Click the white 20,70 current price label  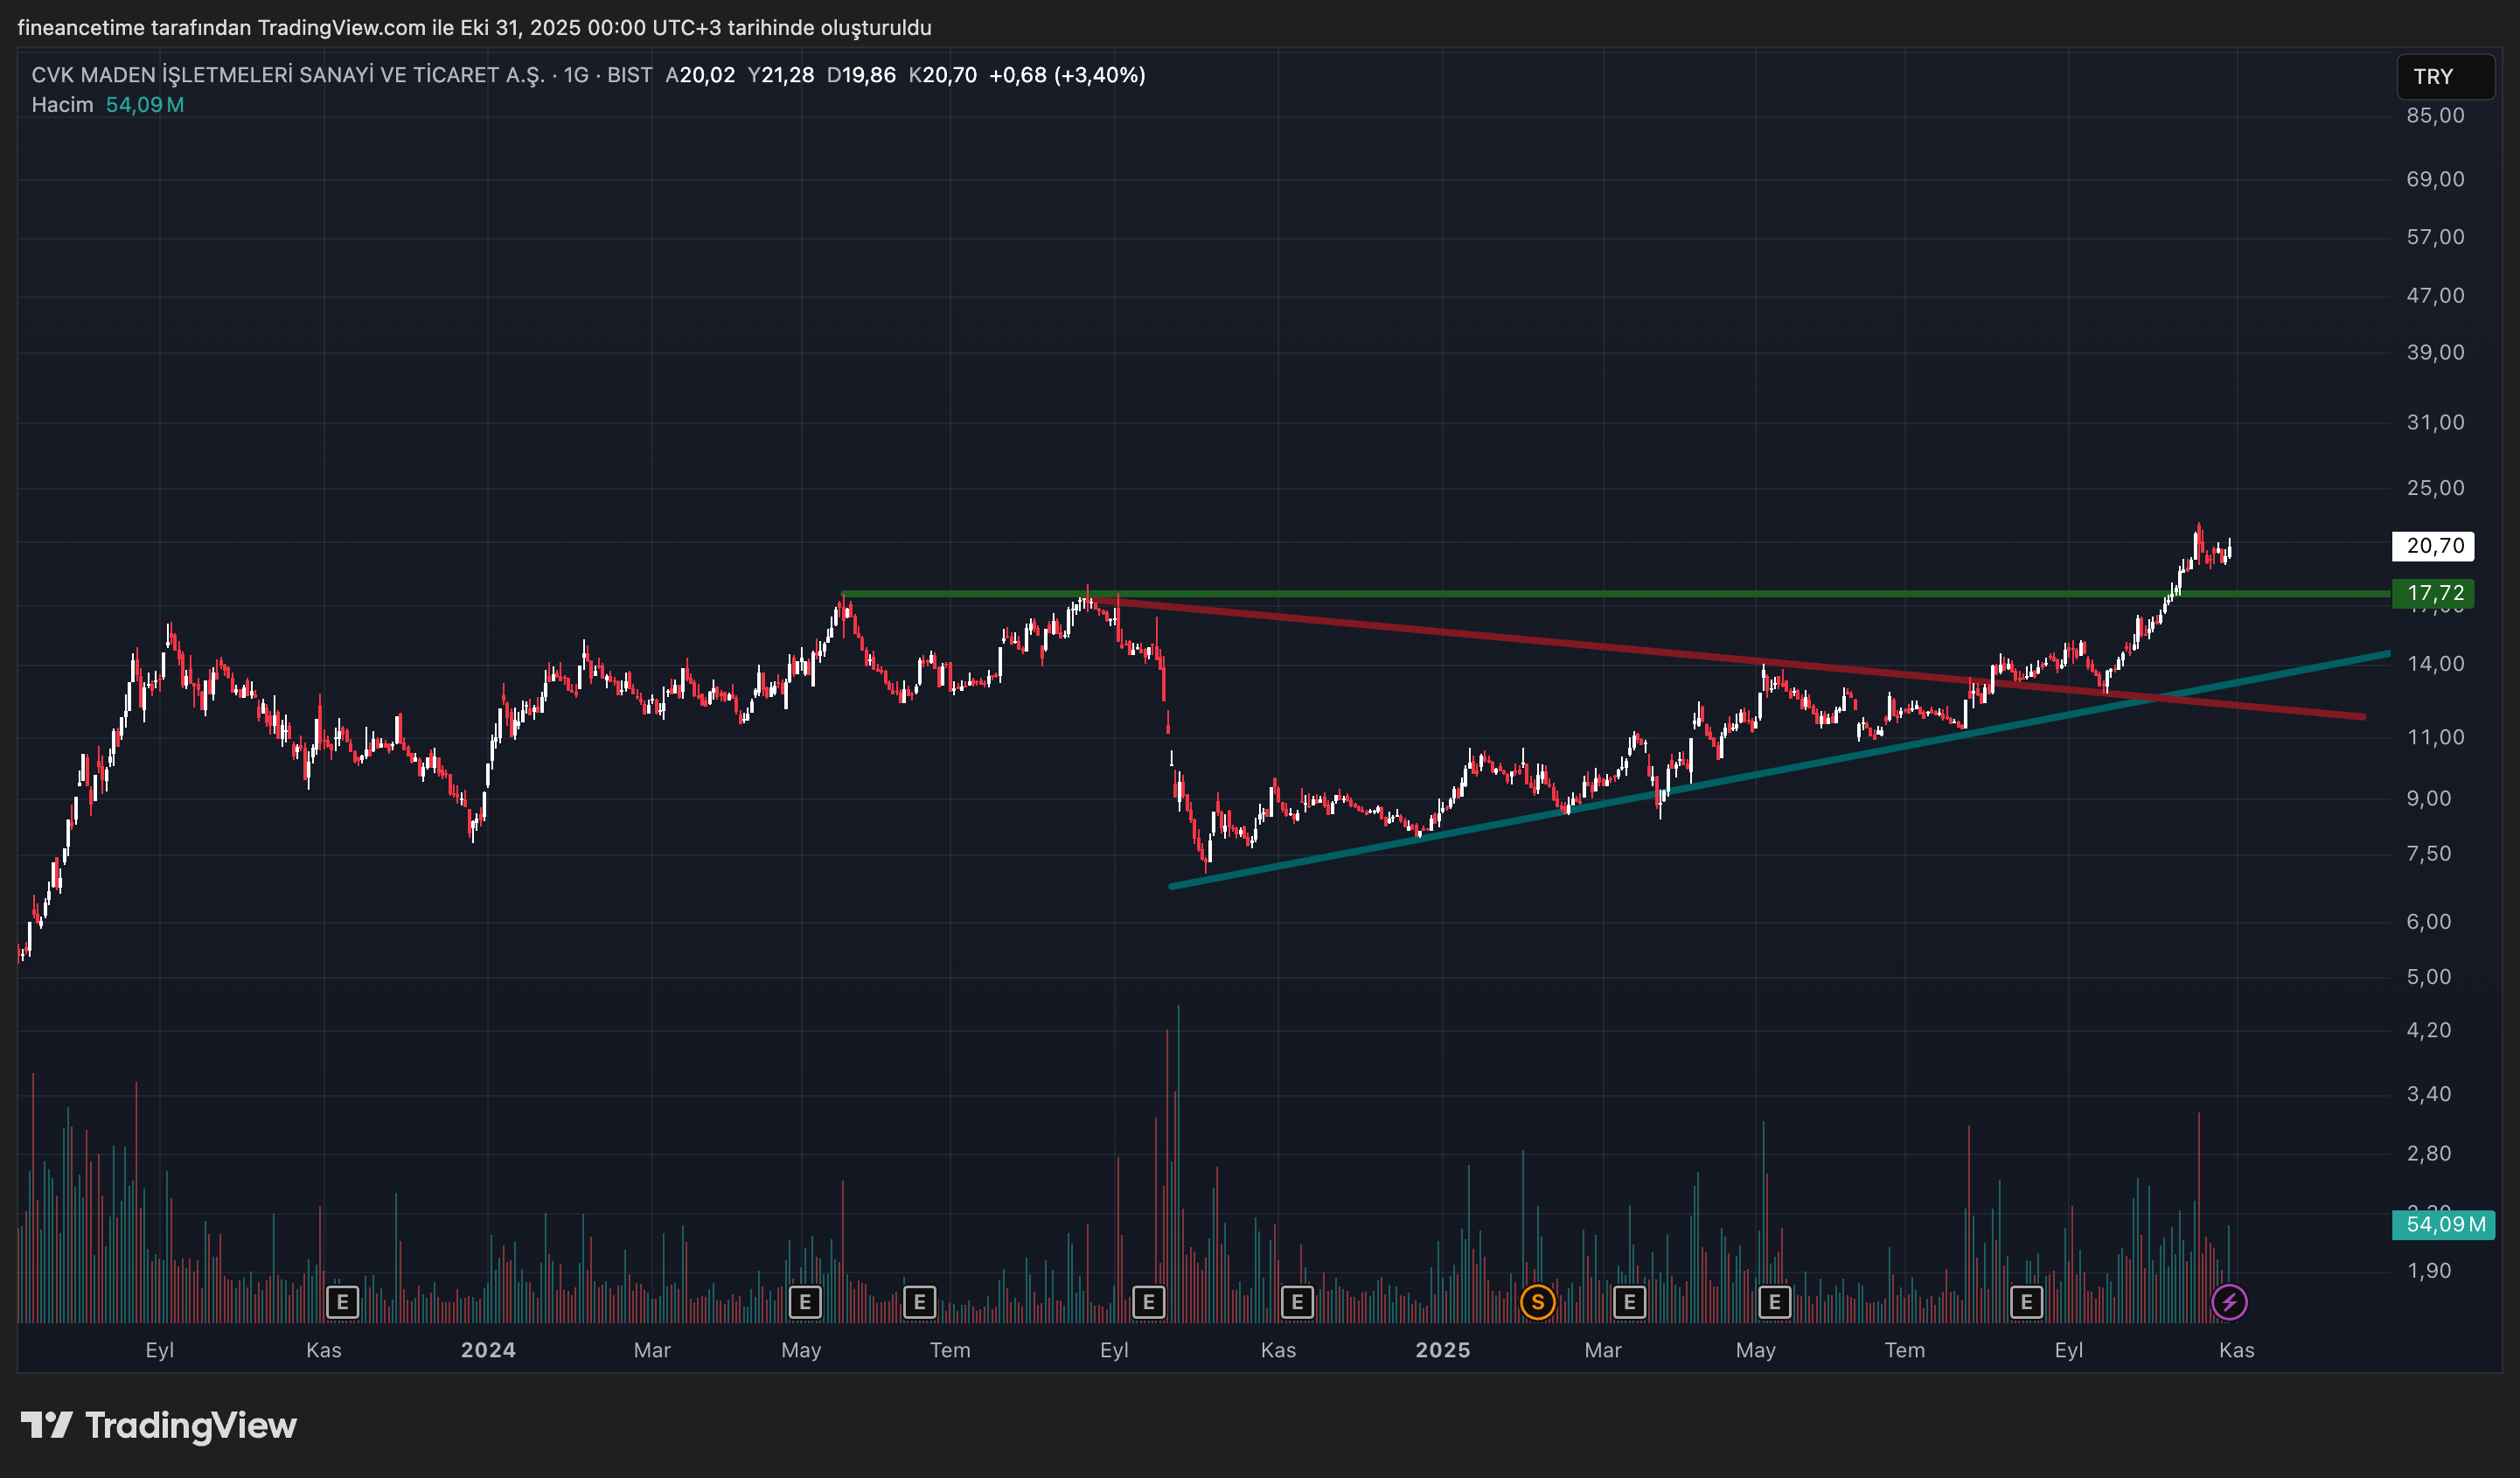tap(2434, 546)
